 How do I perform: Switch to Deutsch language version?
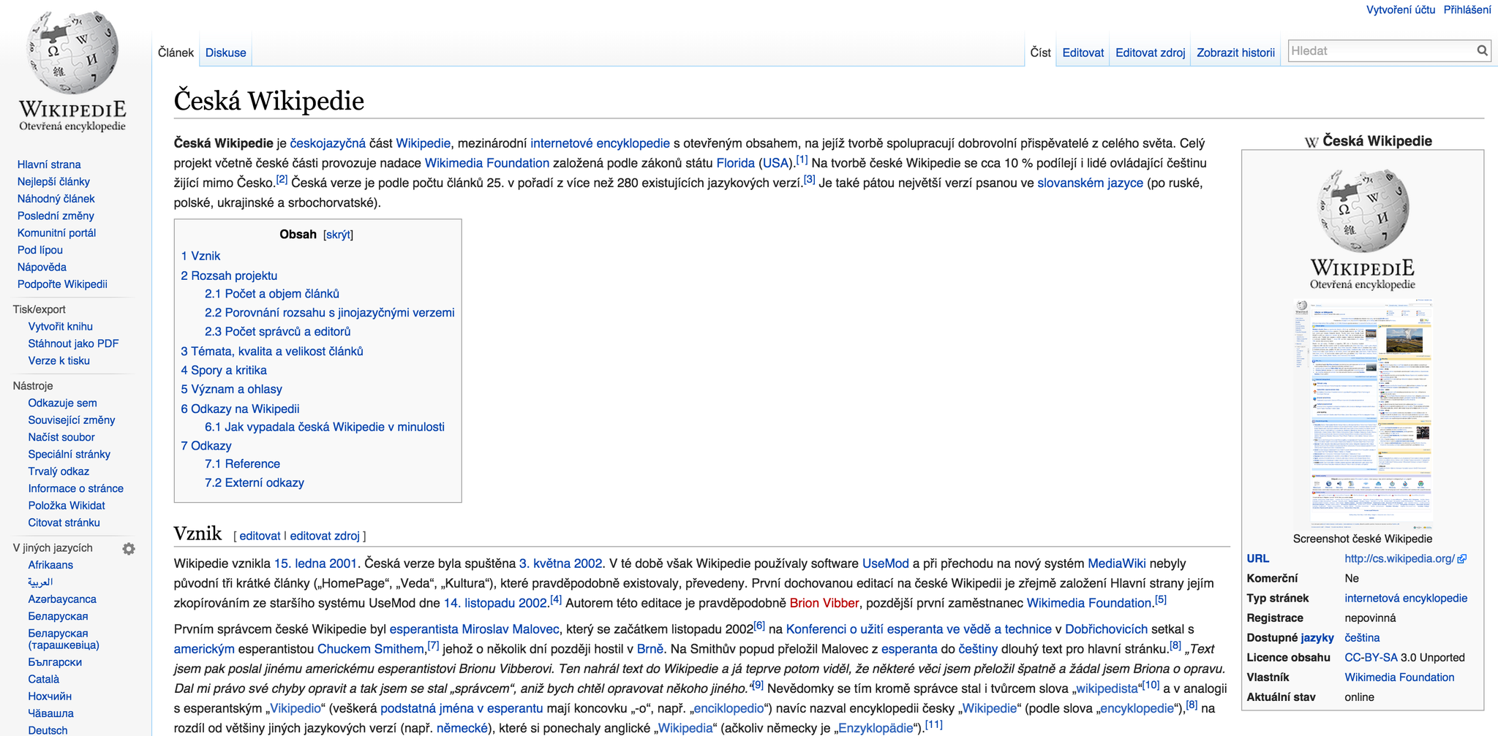[48, 730]
